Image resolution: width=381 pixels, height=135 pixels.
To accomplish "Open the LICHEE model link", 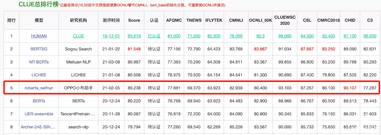I will [39, 75].
